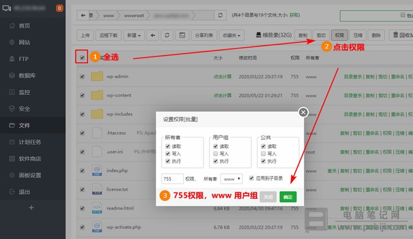Refresh the path with the reload icon

[220, 15]
